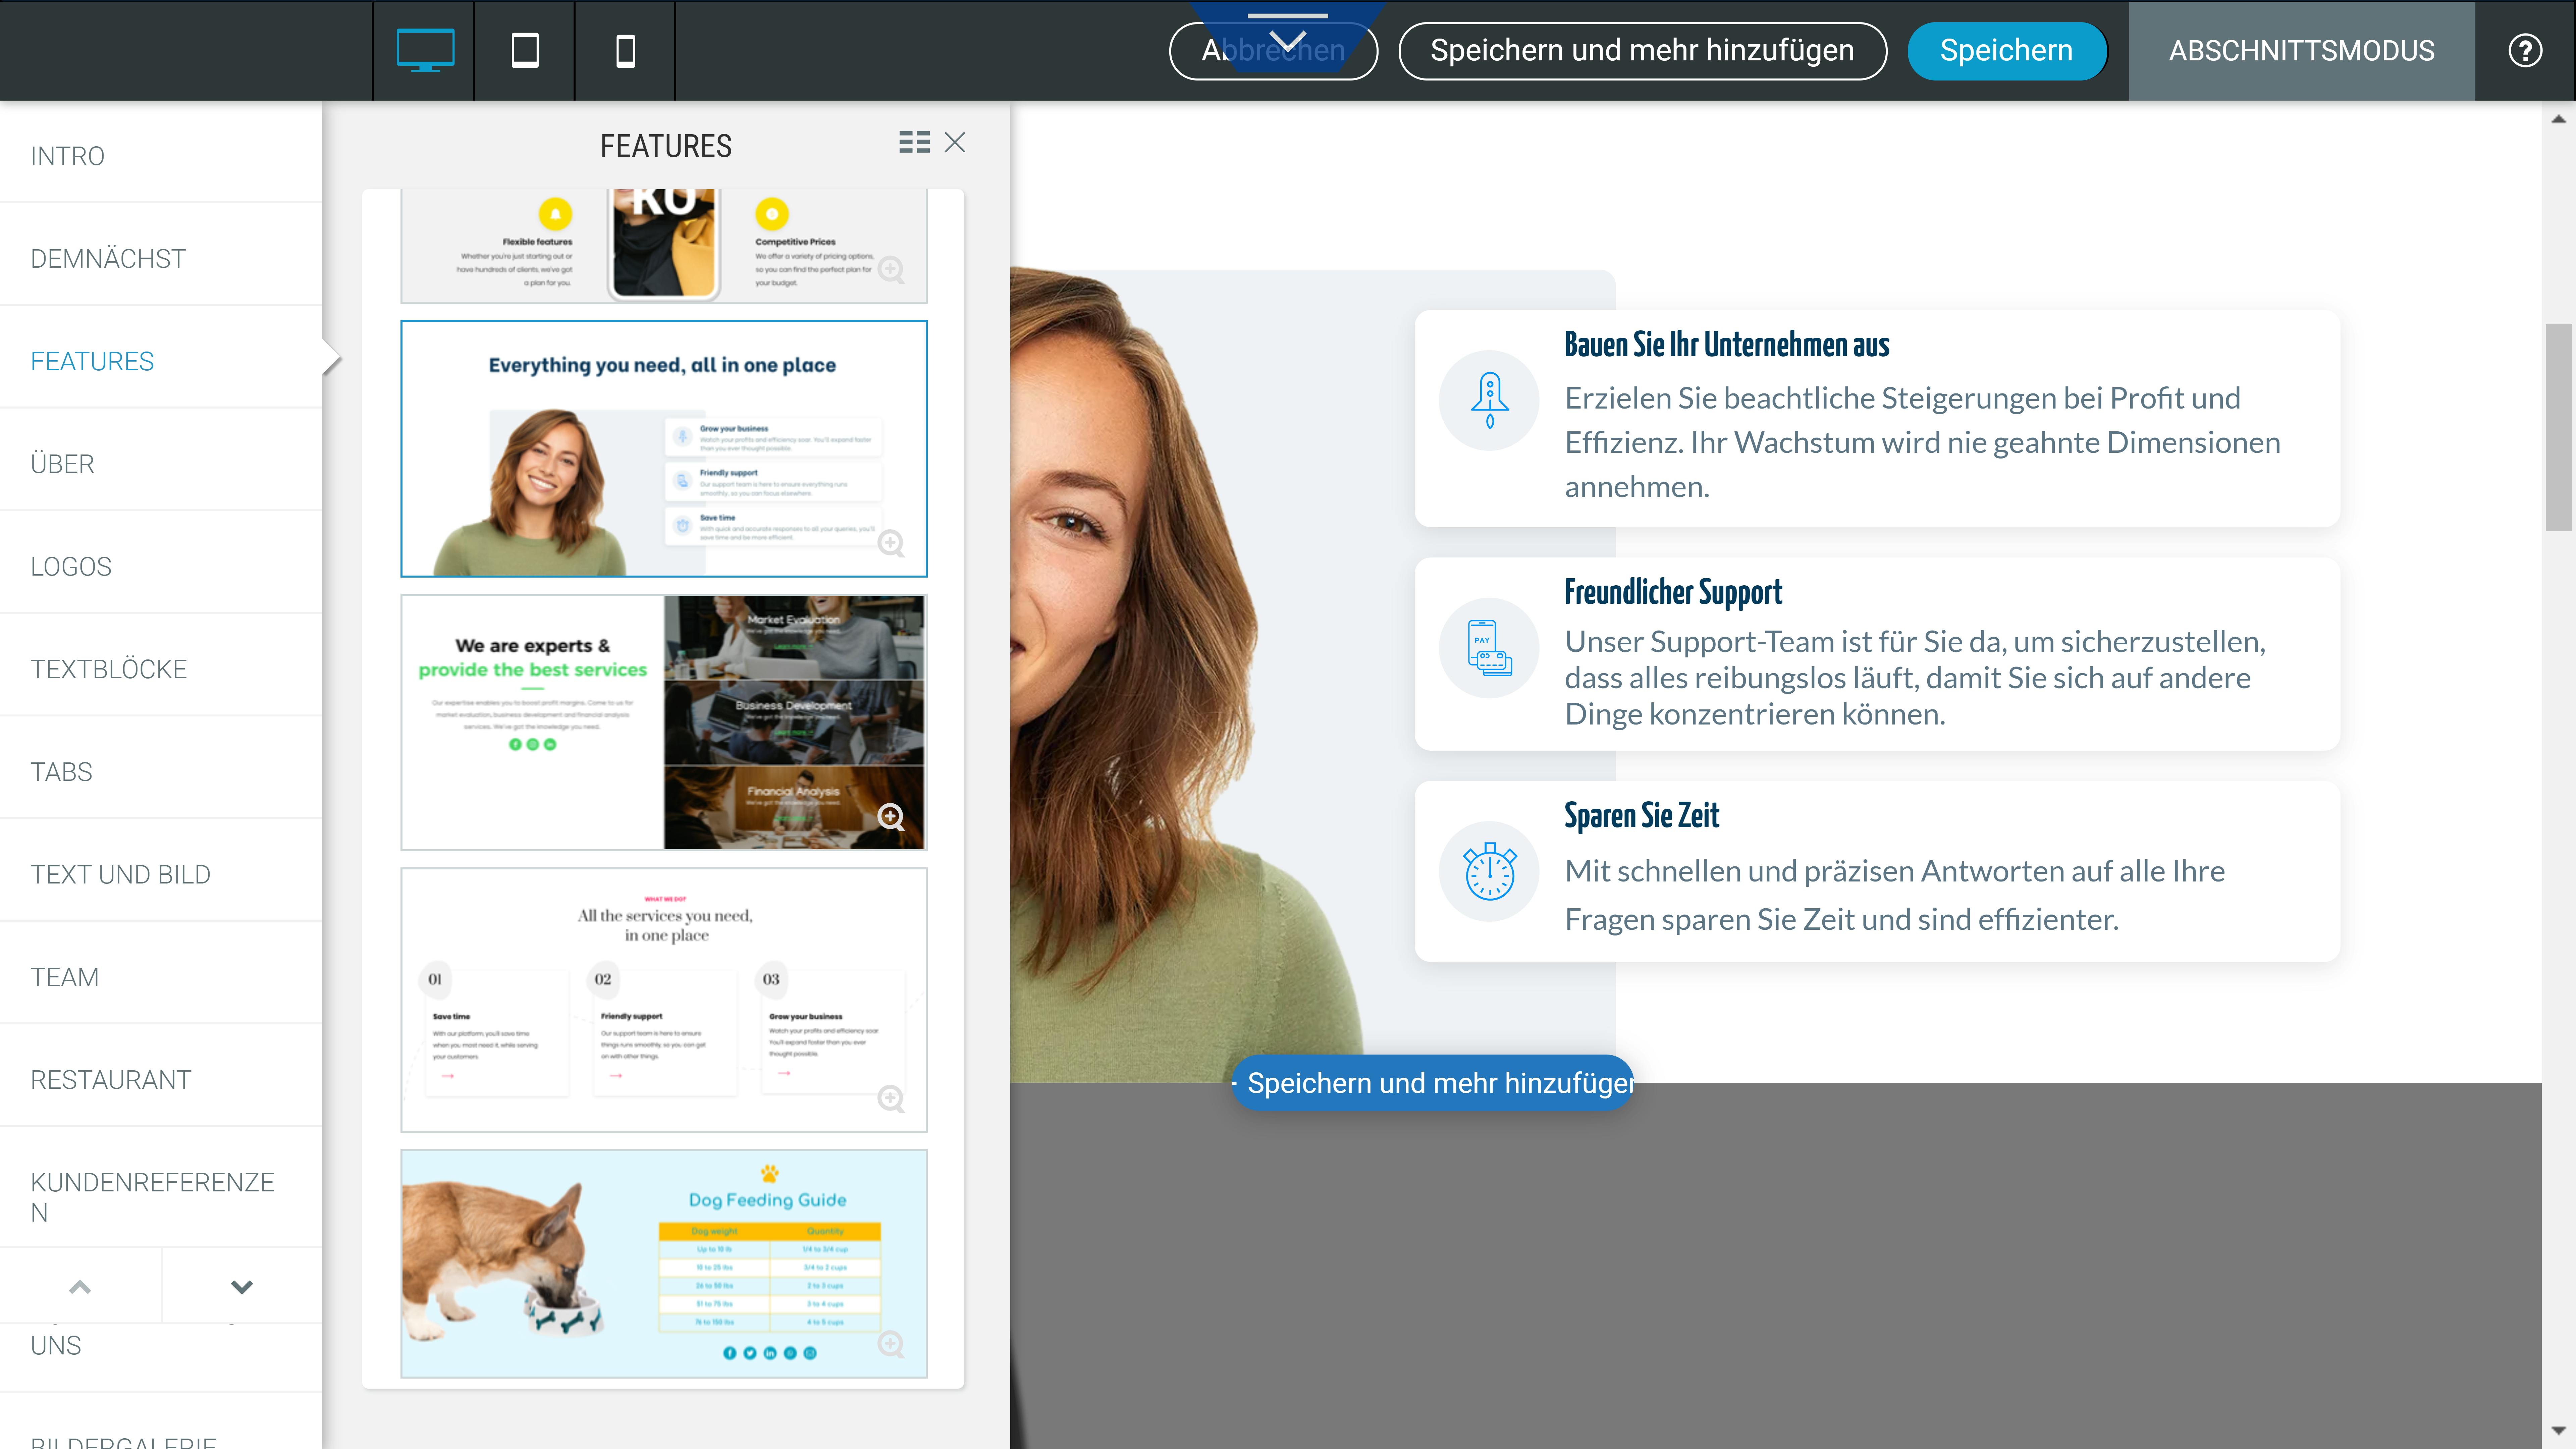
Task: Collapse the top toolbar chevron handle
Action: coord(1288,40)
